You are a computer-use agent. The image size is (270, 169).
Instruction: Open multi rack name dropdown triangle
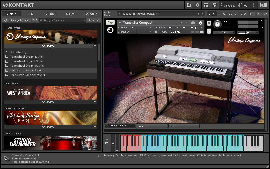(119, 14)
